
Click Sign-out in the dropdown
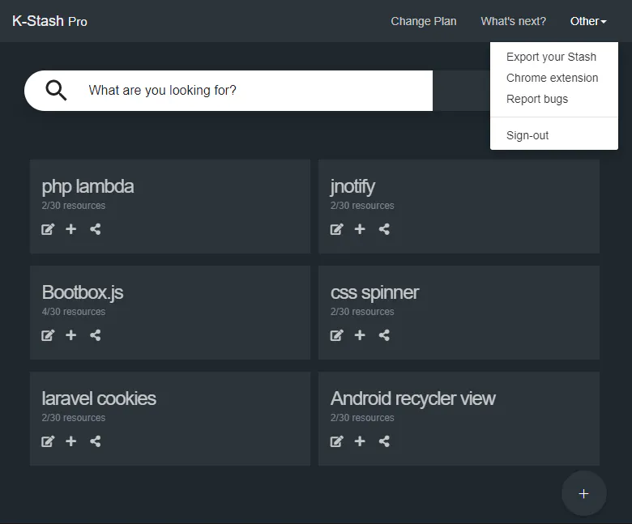pyautogui.click(x=527, y=135)
